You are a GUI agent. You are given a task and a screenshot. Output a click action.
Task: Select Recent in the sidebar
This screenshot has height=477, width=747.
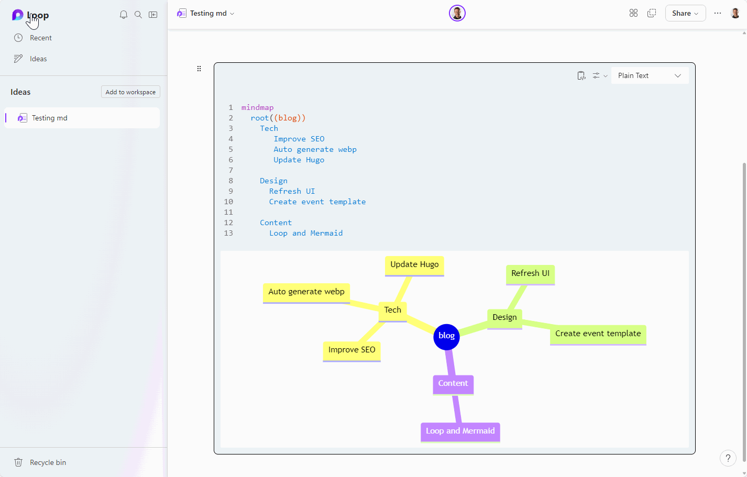click(40, 38)
